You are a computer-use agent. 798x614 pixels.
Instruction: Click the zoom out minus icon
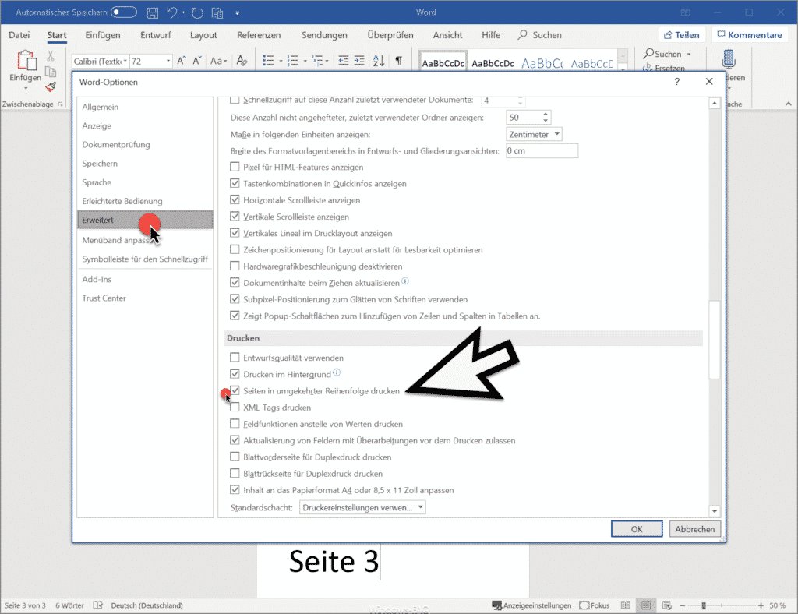click(683, 605)
